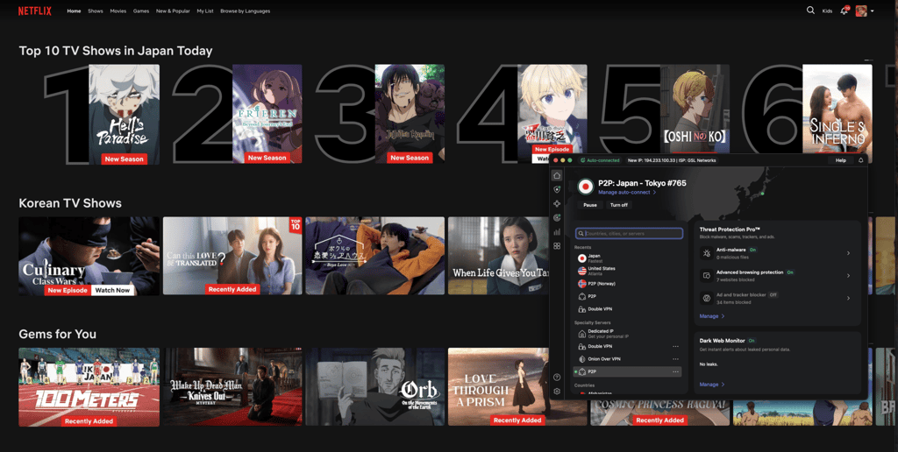Open the help question-mark sidebar icon
The image size is (898, 452).
[x=557, y=377]
